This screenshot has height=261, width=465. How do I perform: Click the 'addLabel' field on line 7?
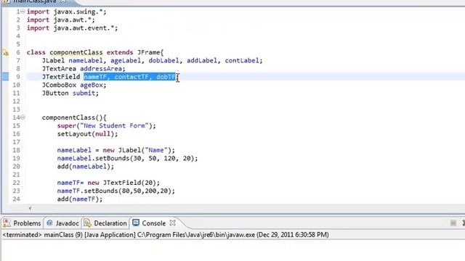pyautogui.click(x=202, y=61)
